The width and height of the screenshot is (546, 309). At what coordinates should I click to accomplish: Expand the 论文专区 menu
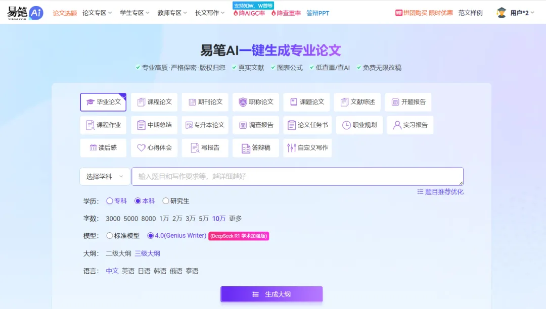click(97, 13)
